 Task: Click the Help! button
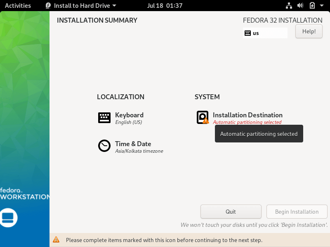309,31
